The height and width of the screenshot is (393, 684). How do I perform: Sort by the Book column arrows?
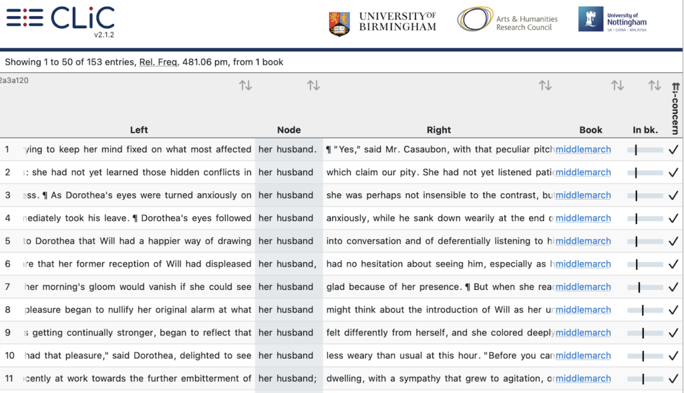pos(617,86)
